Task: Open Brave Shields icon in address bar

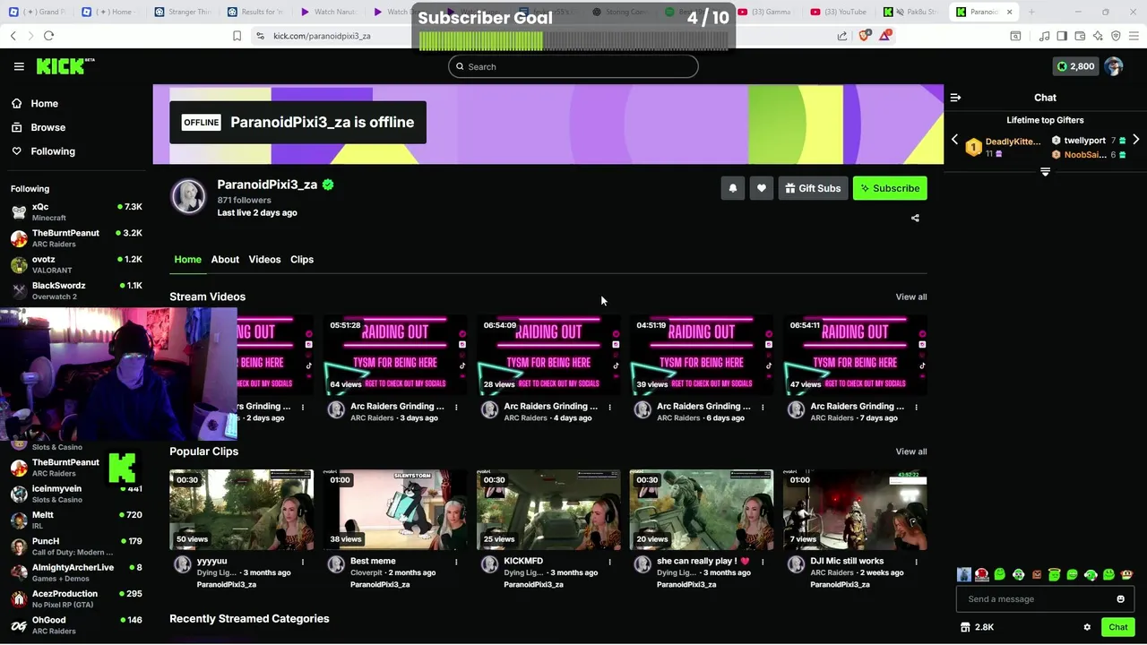Action: [x=864, y=36]
